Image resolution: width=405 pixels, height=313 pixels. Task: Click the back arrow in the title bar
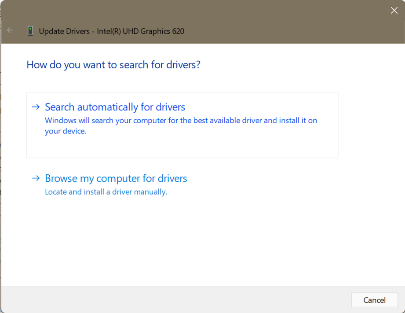(10, 30)
